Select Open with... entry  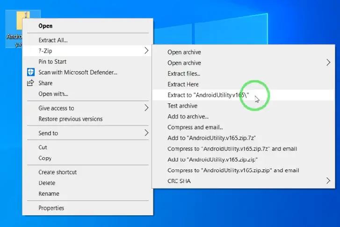[x=87, y=94]
